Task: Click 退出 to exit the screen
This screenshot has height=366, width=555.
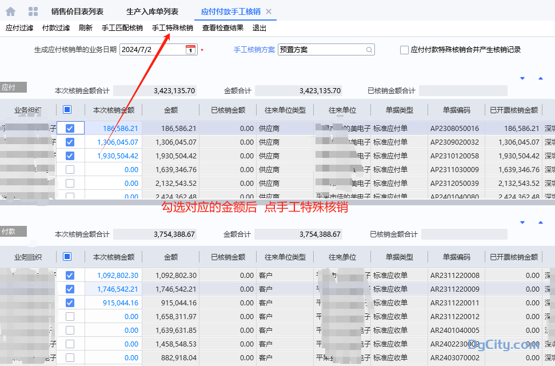Action: tap(258, 27)
